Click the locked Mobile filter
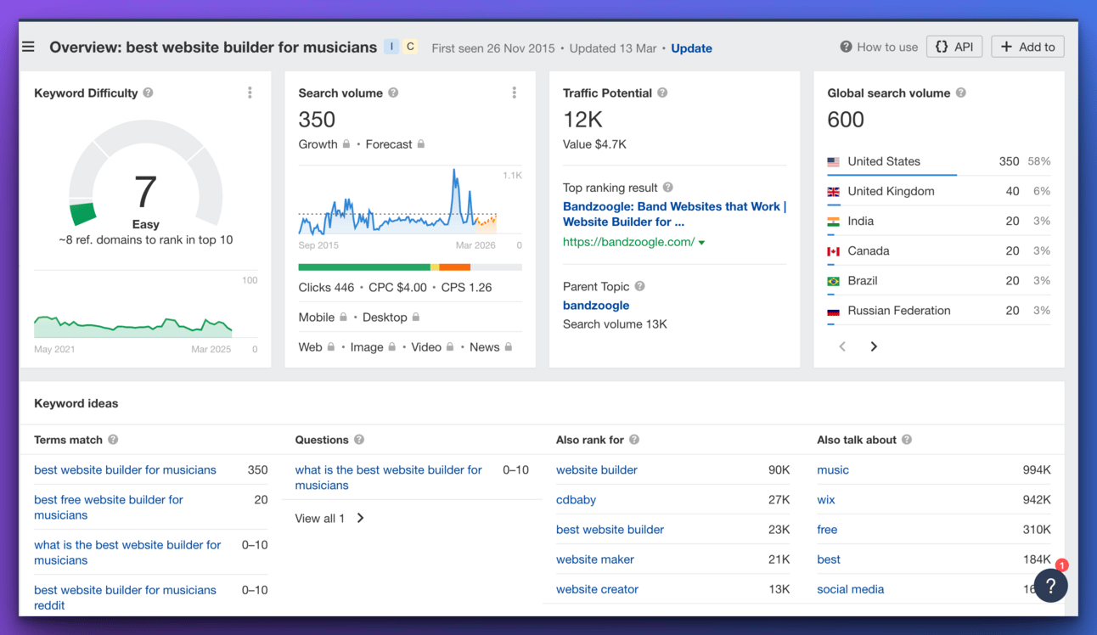The height and width of the screenshot is (635, 1097). pyautogui.click(x=323, y=317)
